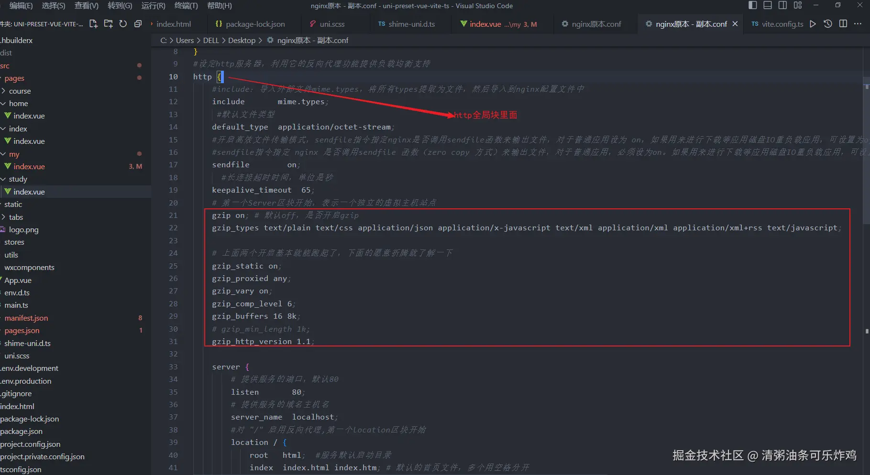Expand the tabs folder
The width and height of the screenshot is (870, 475).
click(16, 217)
